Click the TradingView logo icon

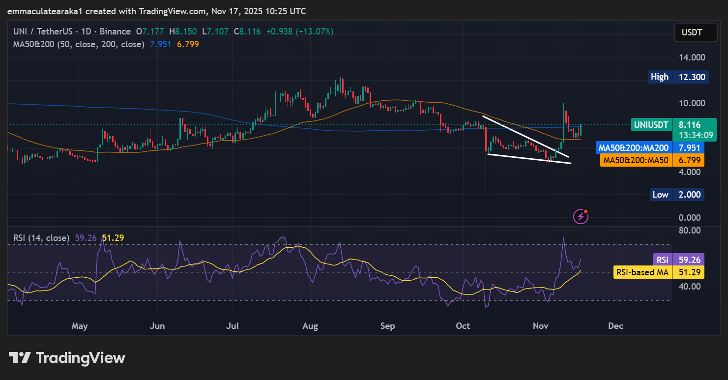tap(20, 357)
